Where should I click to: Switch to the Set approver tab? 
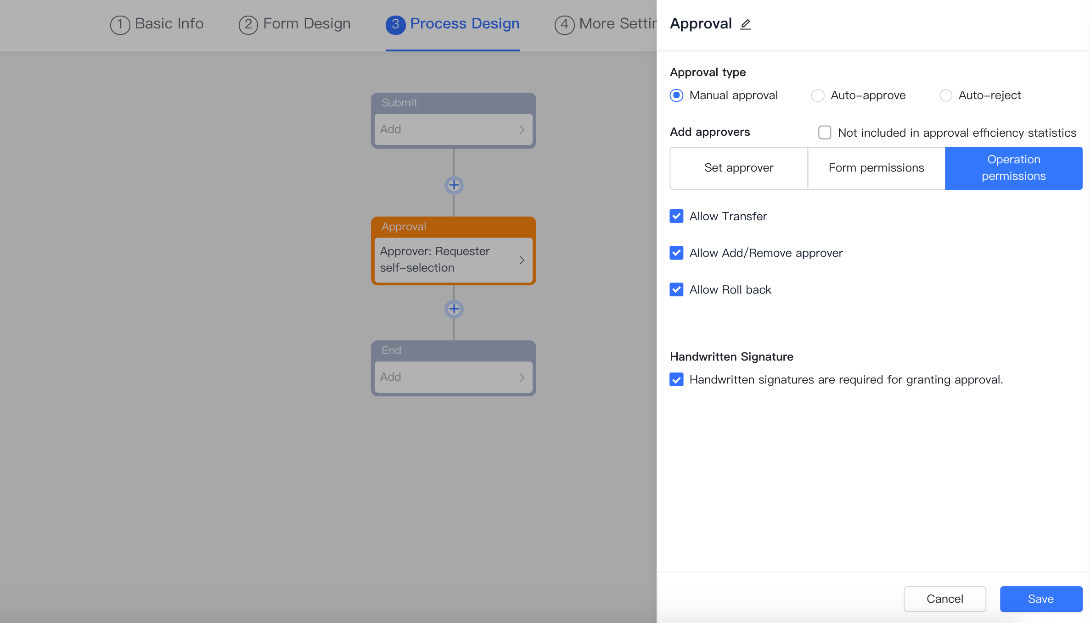[x=738, y=168]
